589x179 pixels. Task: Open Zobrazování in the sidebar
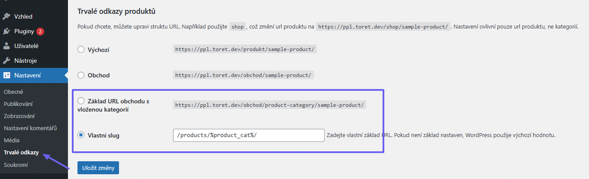coord(19,116)
